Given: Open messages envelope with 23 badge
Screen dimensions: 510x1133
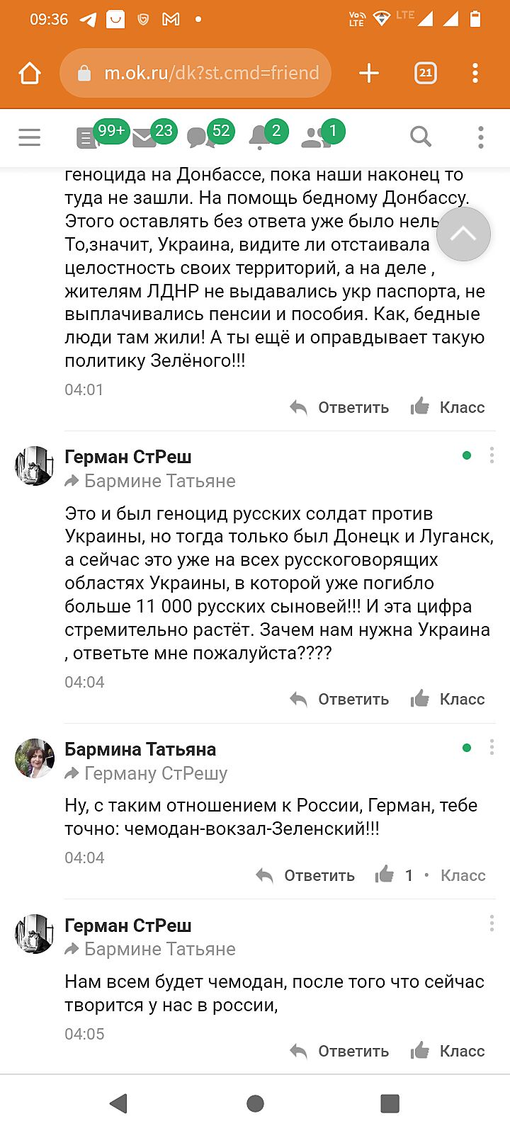Looking at the screenshot, I should click(145, 137).
